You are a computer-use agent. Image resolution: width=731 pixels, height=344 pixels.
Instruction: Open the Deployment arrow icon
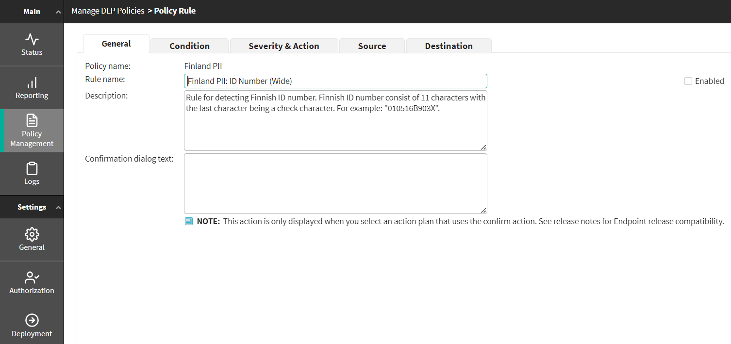click(32, 321)
